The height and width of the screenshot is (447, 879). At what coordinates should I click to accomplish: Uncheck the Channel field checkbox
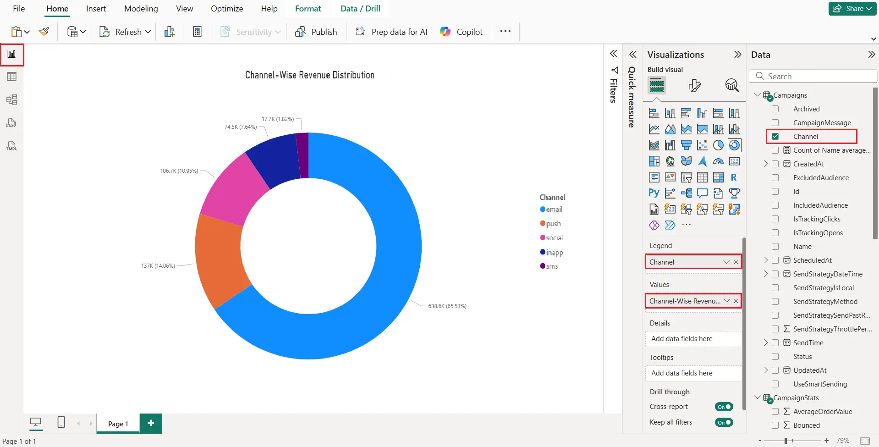click(x=775, y=136)
